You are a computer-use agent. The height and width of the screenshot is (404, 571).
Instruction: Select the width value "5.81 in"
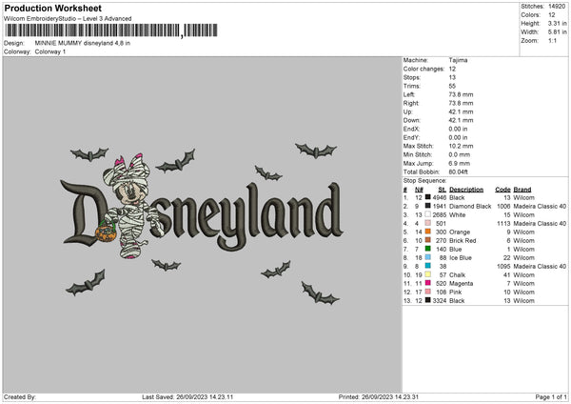(557, 32)
